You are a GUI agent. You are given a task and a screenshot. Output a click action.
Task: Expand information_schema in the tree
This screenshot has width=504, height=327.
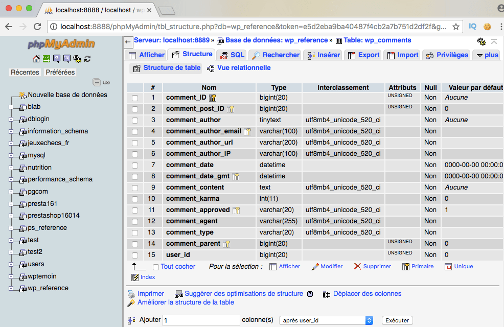point(11,131)
